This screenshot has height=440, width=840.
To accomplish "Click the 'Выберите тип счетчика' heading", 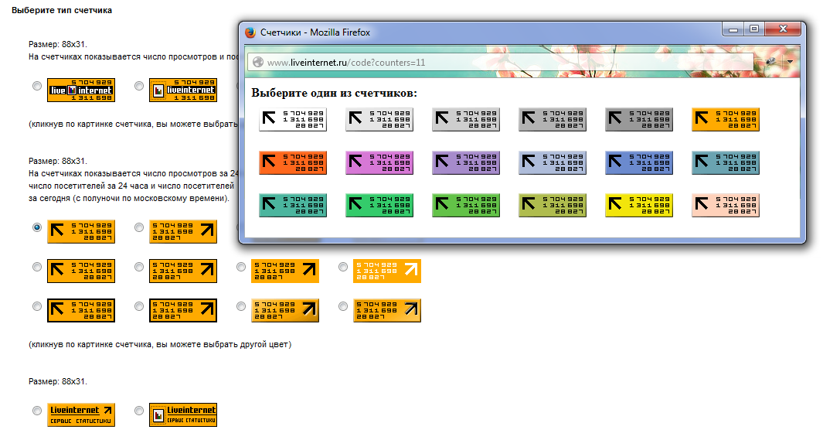I will click(x=62, y=10).
